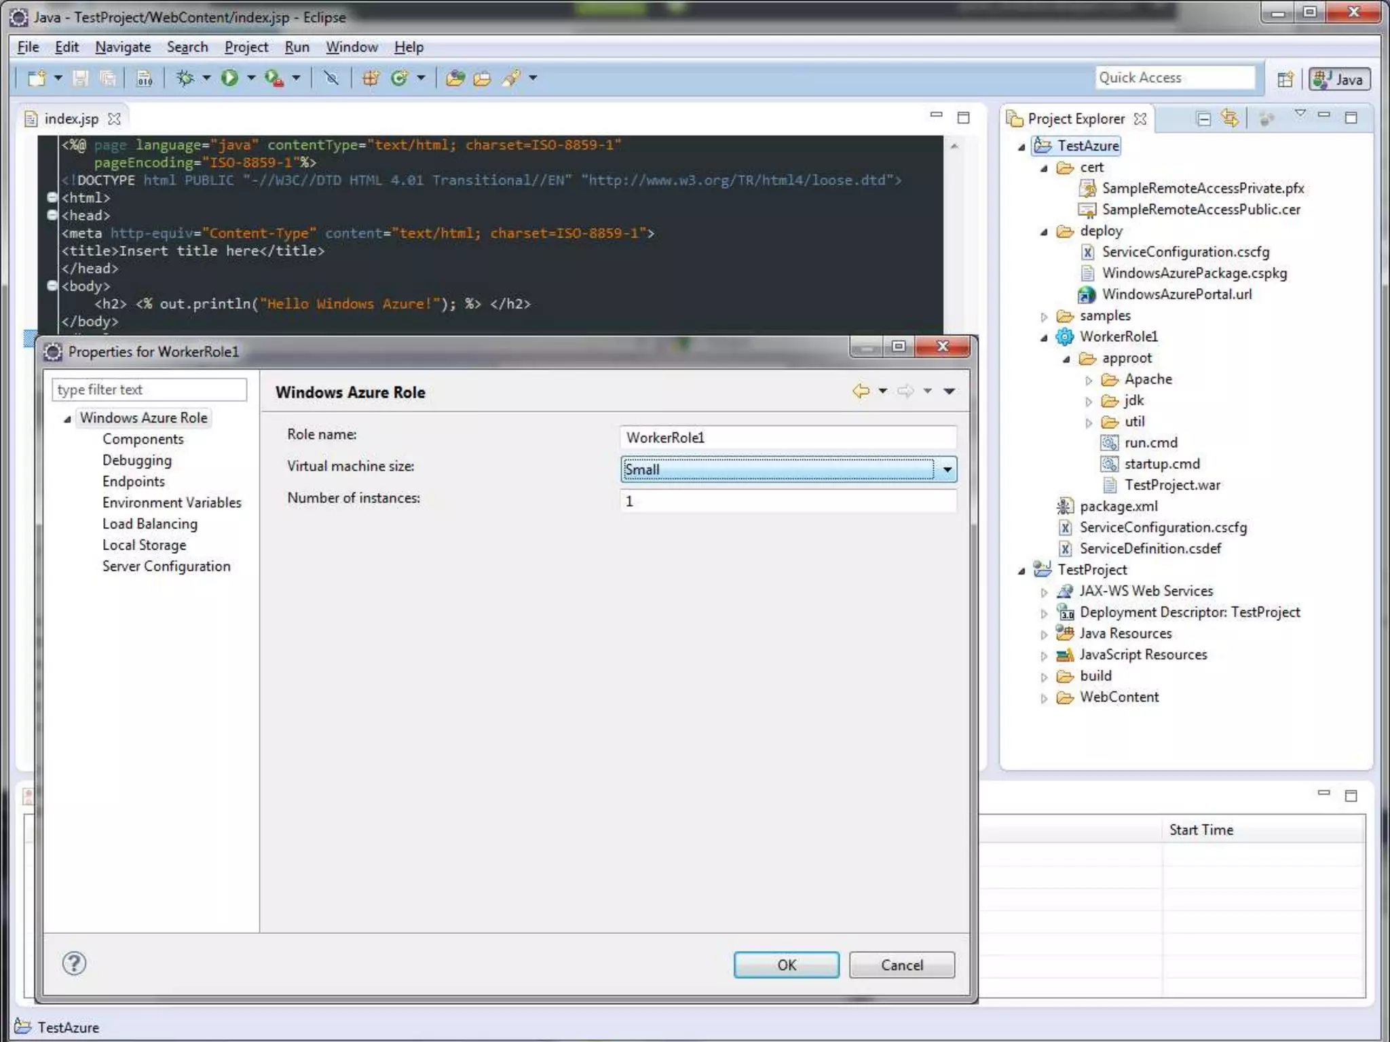Viewport: 1390px width, 1042px height.
Task: Click the dialog help question mark icon
Action: coord(74,963)
